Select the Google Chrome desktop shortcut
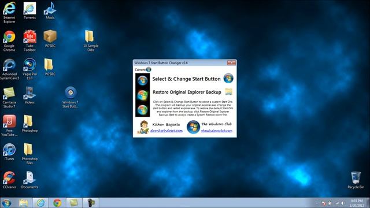Screen dimensions: 370x208 pos(9,41)
